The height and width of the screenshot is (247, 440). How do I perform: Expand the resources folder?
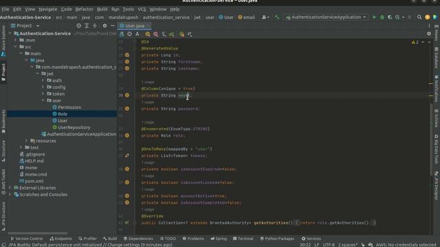tap(26, 141)
